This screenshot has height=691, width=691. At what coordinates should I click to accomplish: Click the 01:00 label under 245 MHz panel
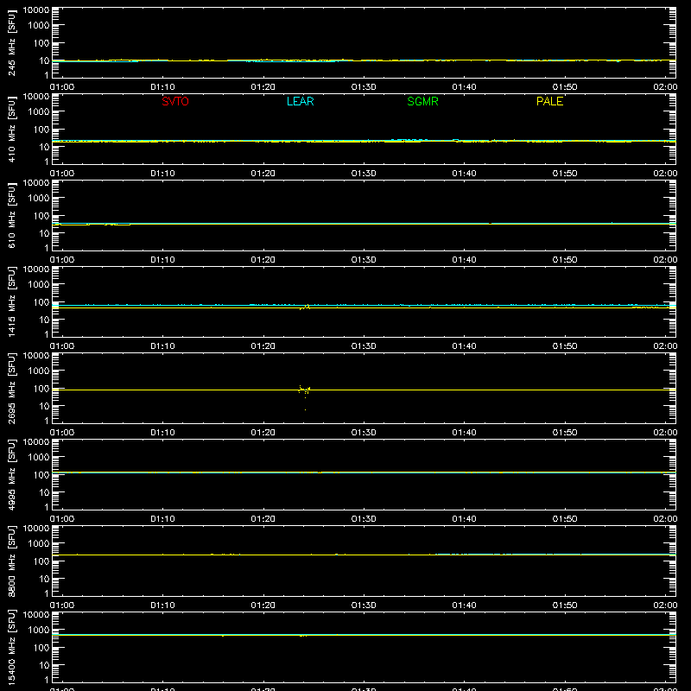pyautogui.click(x=62, y=87)
